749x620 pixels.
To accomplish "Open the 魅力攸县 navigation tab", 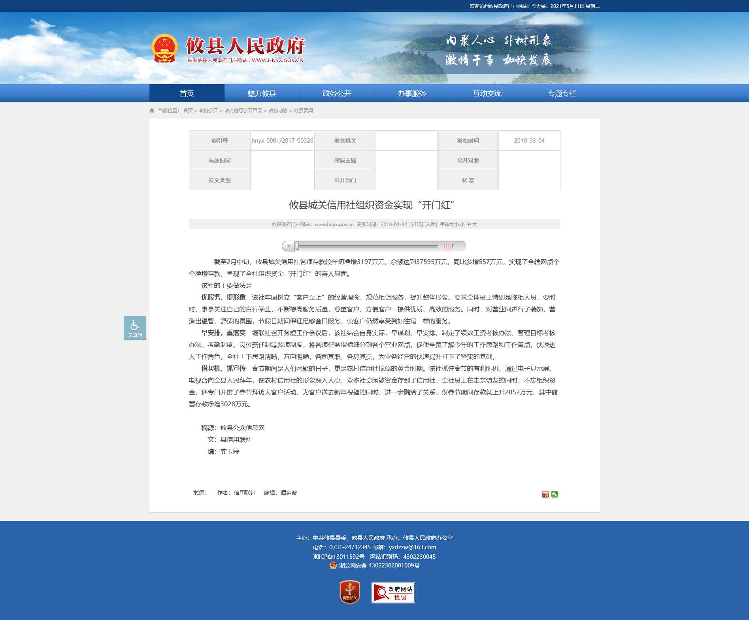I will click(x=262, y=93).
